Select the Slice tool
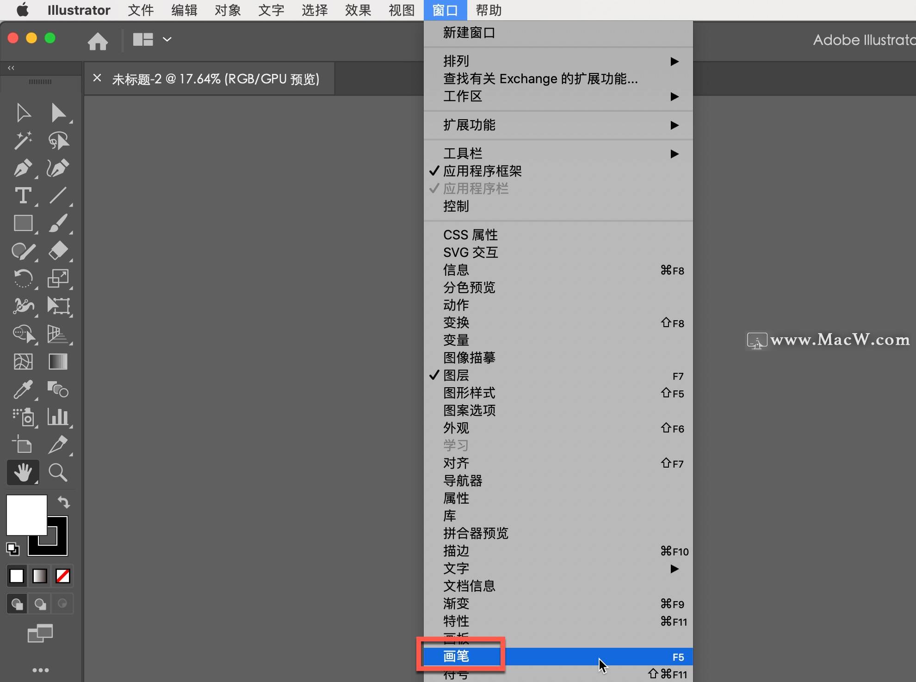 (58, 445)
